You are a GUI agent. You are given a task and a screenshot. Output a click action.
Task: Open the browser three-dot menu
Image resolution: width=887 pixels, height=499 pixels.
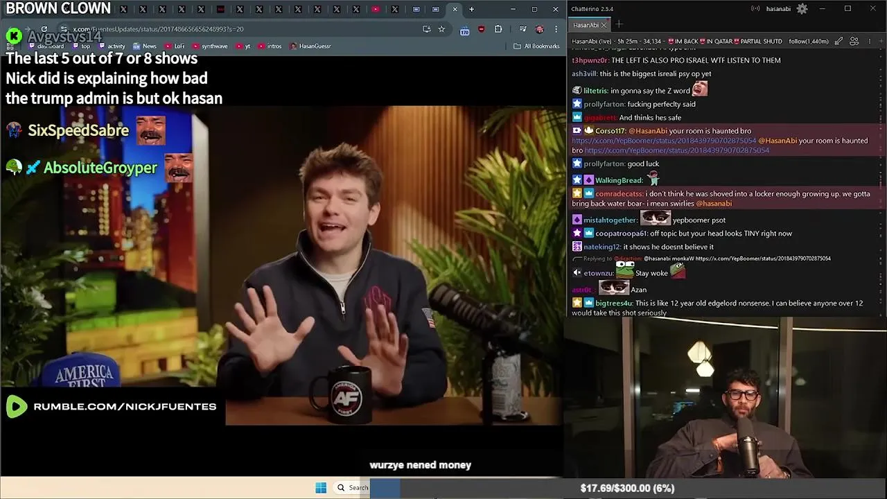click(556, 29)
